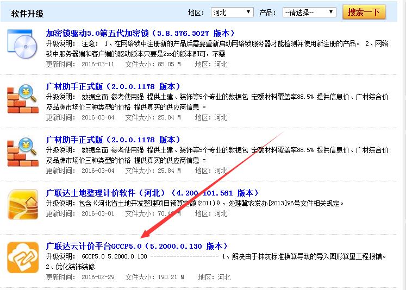Screen dimensions: 406x290
Task: Click the update date 2016-02-29
Action: pyautogui.click(x=98, y=277)
